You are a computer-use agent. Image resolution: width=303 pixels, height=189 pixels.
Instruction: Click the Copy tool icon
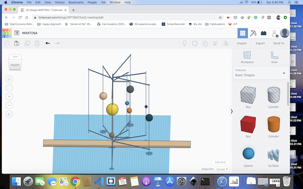[x=7, y=43]
